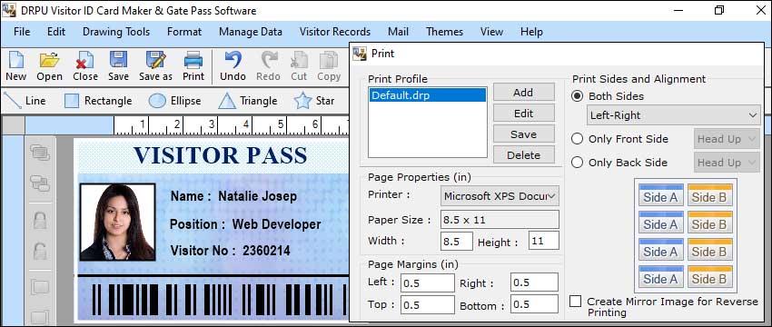Viewport: 772px width, 327px height.
Task: Click the send to back sidebar icon
Action: pyautogui.click(x=40, y=183)
